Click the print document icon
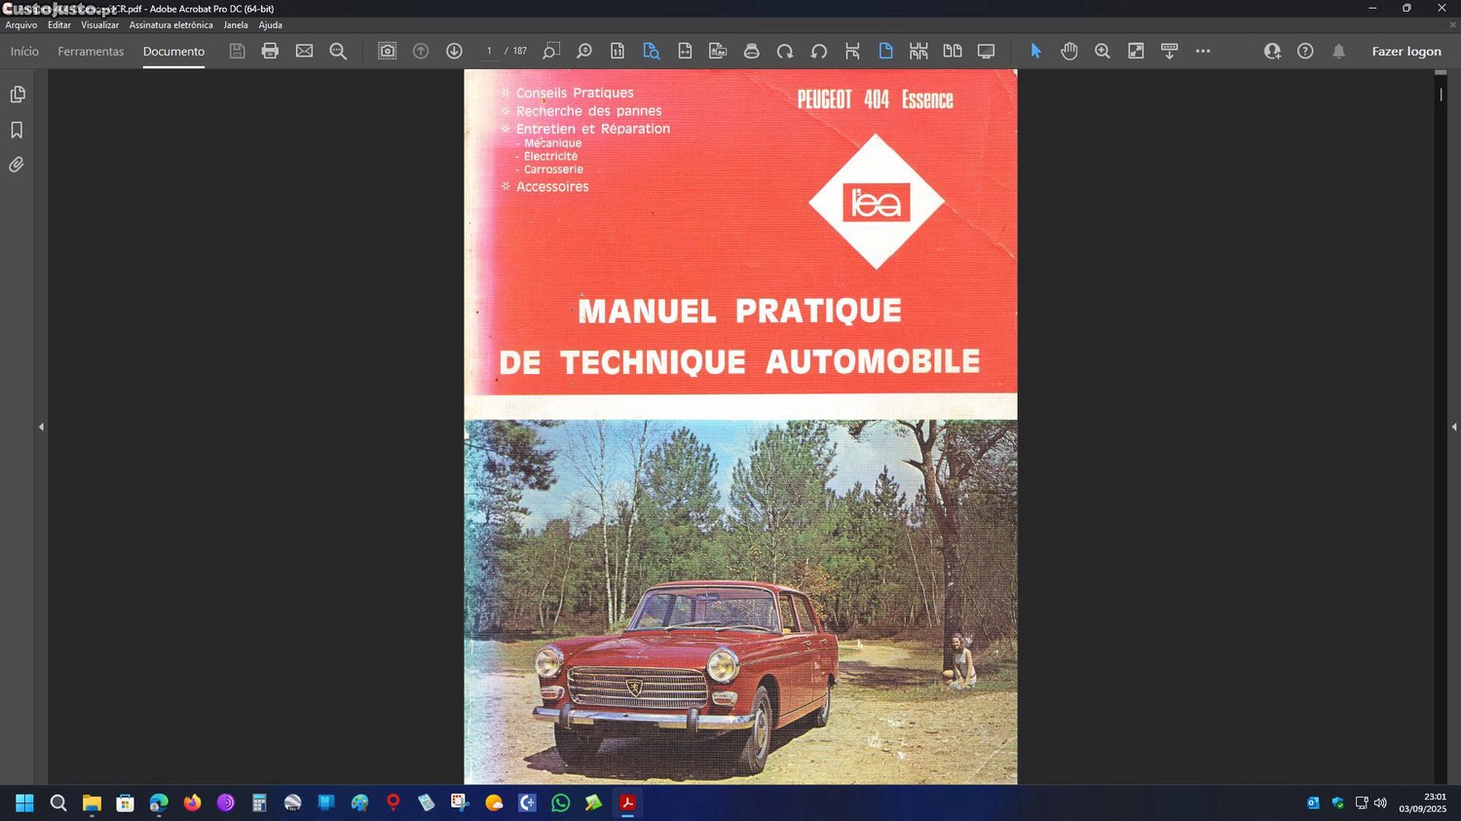The image size is (1461, 821). coord(270,51)
